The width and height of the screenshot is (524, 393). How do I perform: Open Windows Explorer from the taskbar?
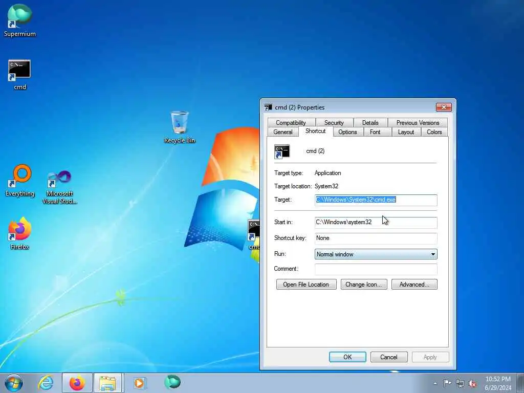tap(108, 383)
